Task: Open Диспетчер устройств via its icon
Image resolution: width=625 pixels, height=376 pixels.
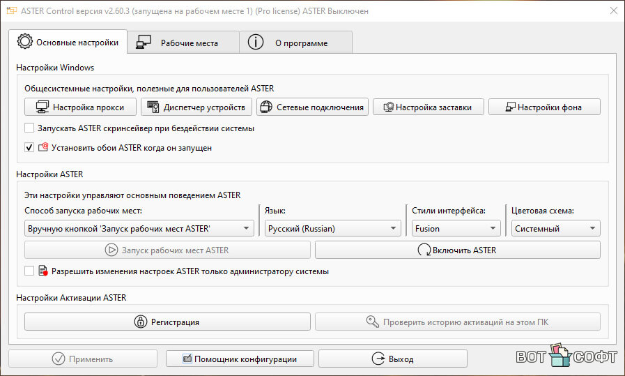Action: (153, 107)
